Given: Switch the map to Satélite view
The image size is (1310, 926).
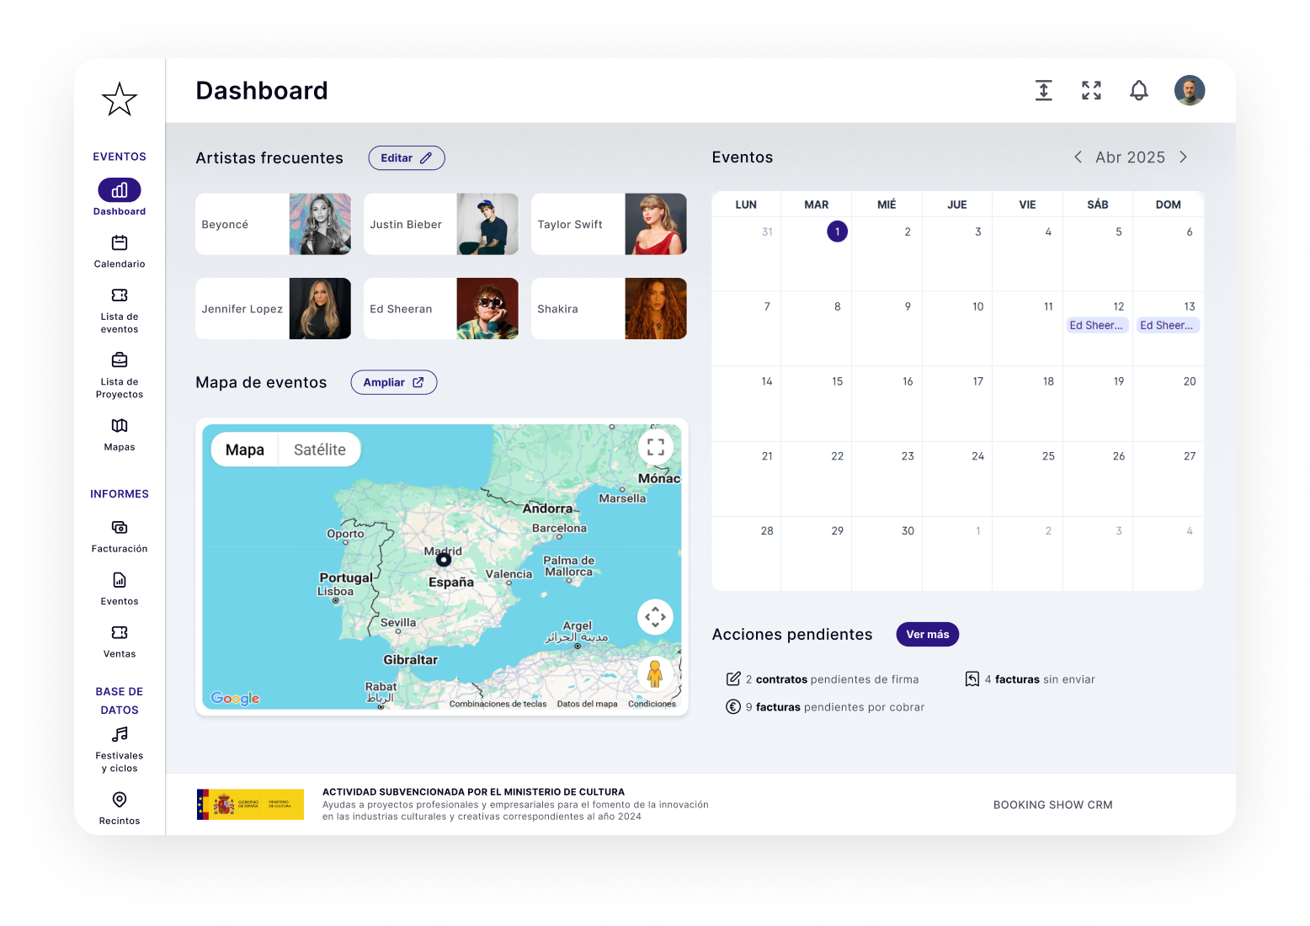Looking at the screenshot, I should 319,450.
